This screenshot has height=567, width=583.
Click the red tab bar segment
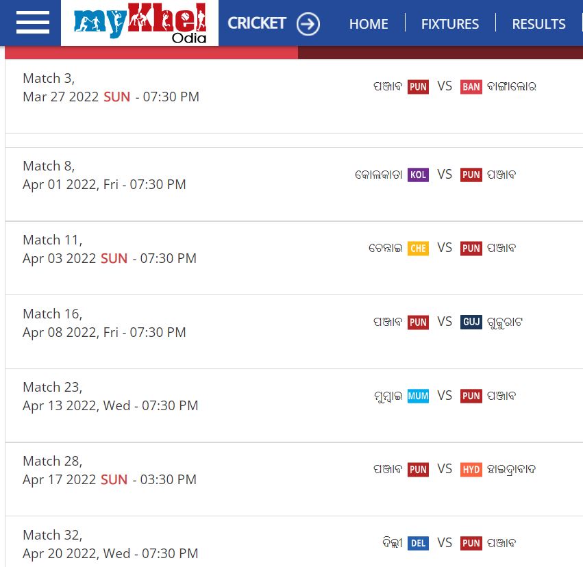coord(151,52)
